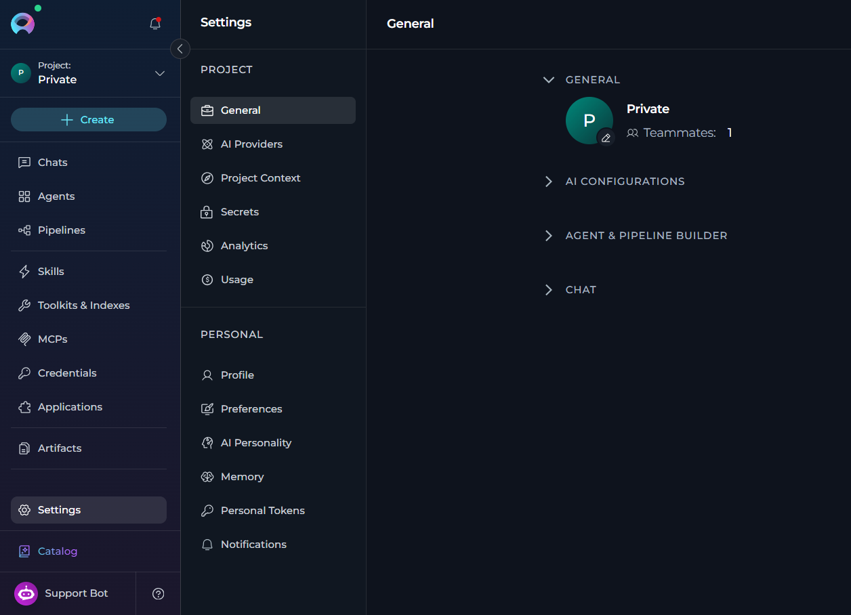
Task: Click the Private project name heading
Action: pyautogui.click(x=648, y=109)
